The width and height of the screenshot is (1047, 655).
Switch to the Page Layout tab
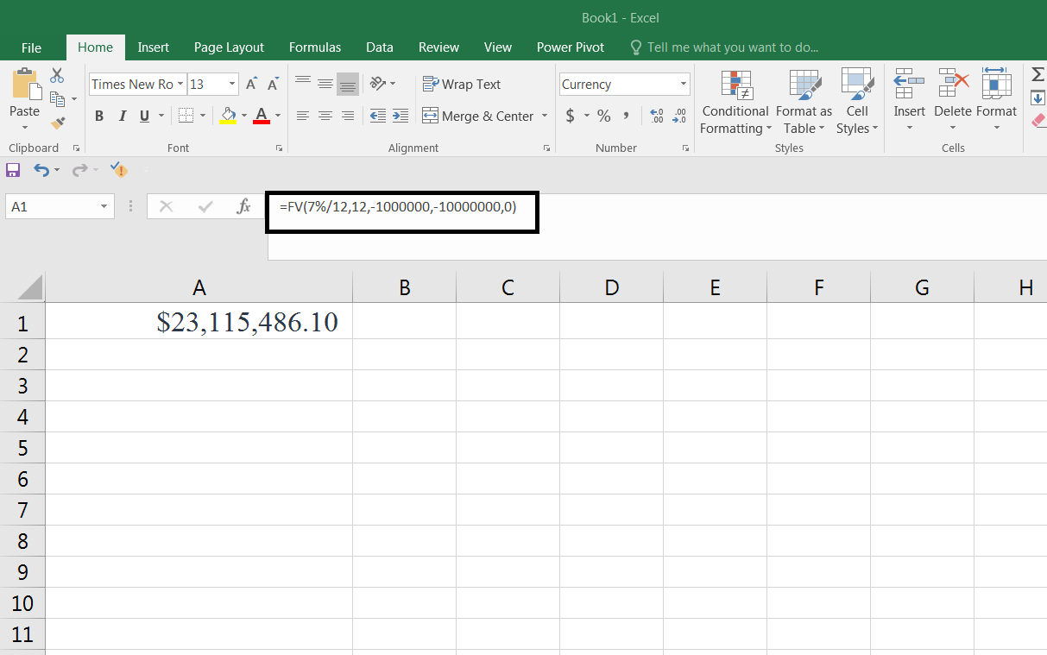(x=229, y=47)
